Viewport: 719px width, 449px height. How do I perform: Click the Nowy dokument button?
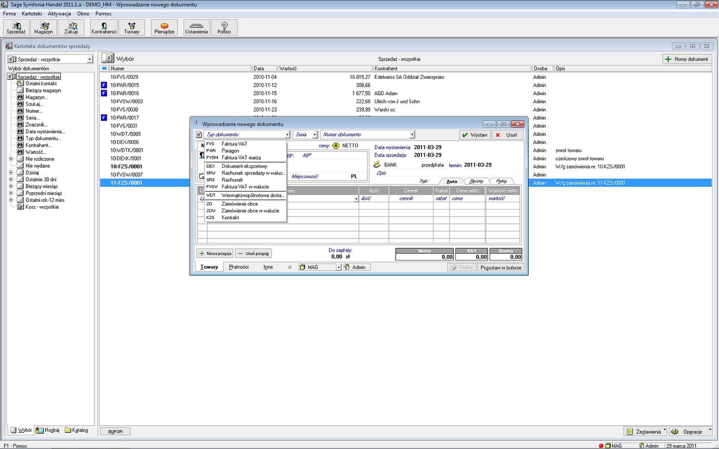pyautogui.click(x=687, y=59)
